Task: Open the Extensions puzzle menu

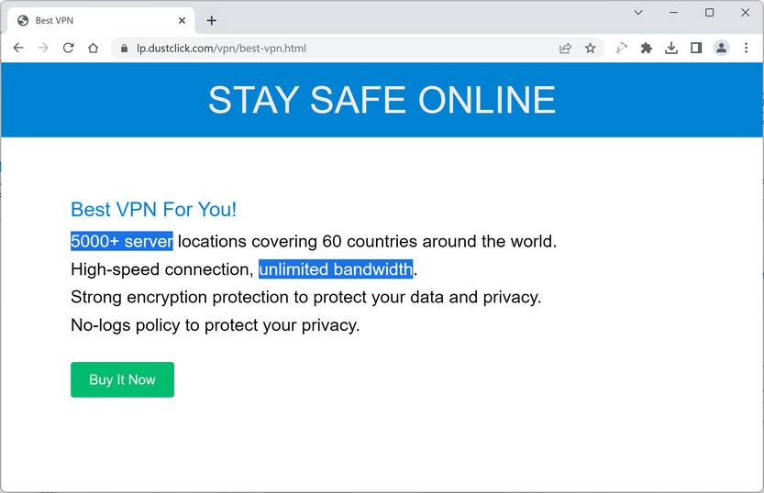Action: 646,48
